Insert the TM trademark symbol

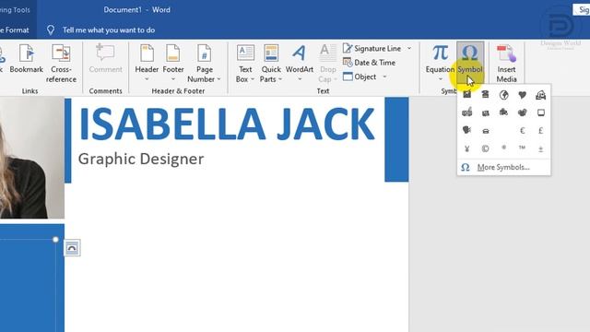[523, 148]
